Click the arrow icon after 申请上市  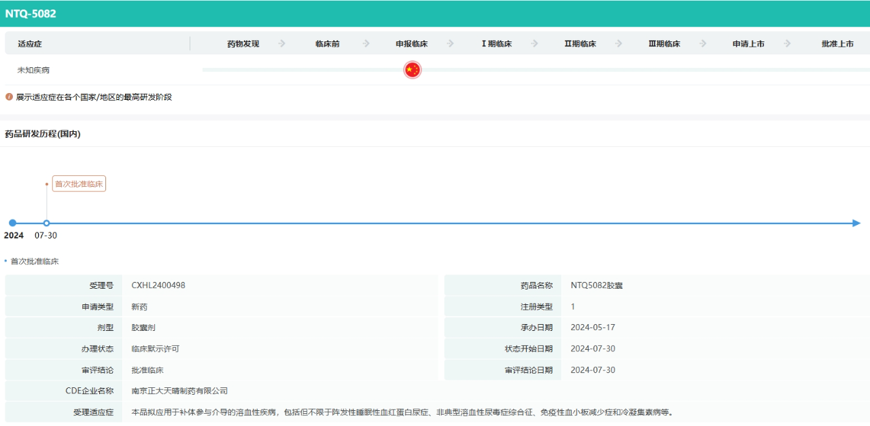pyautogui.click(x=788, y=43)
